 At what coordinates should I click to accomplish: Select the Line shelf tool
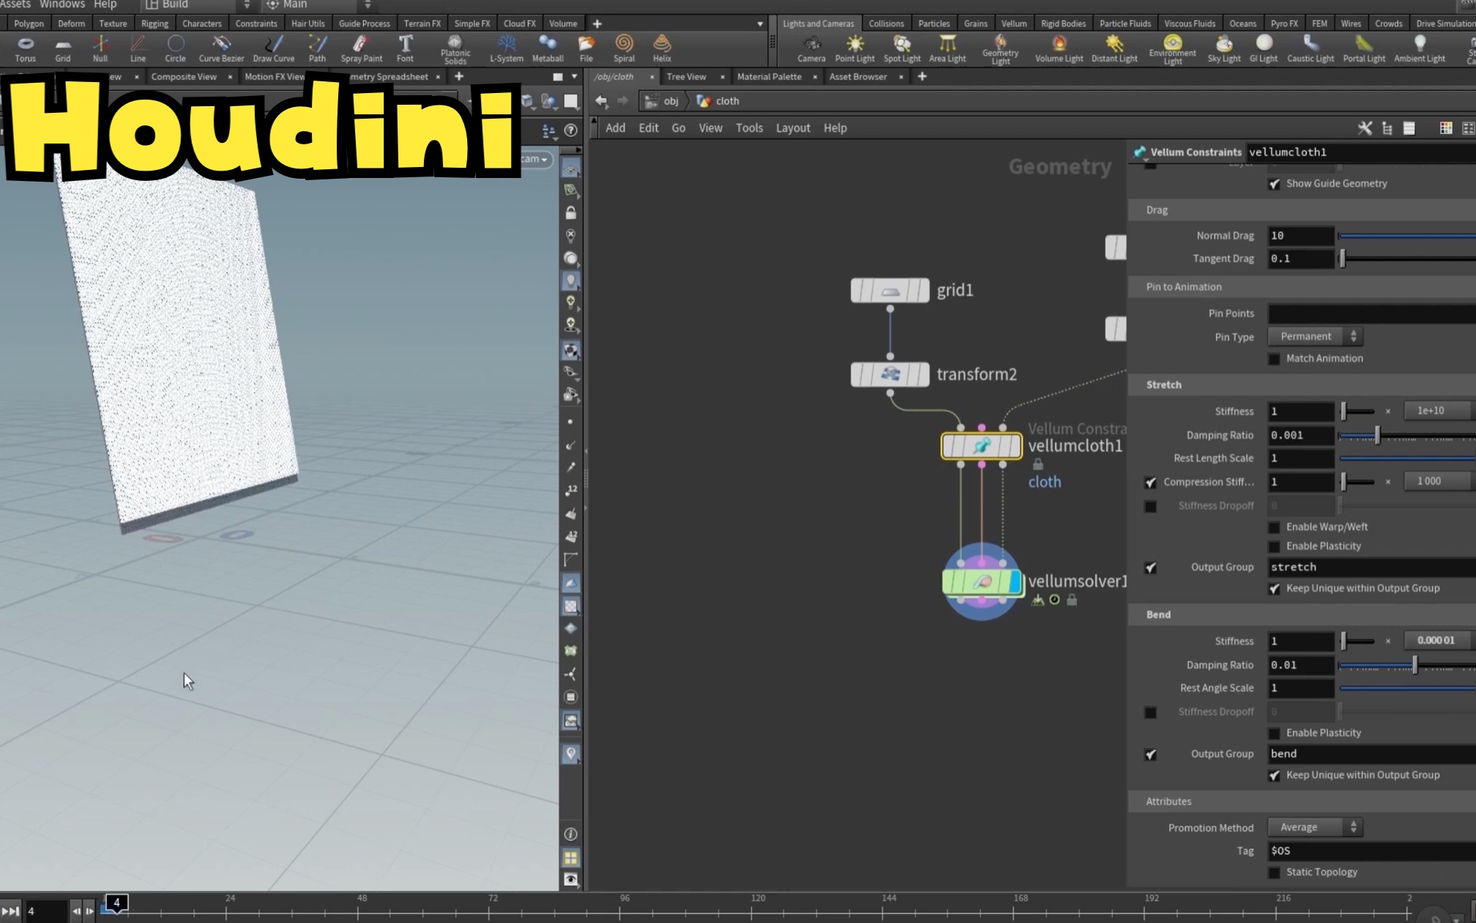pos(138,48)
